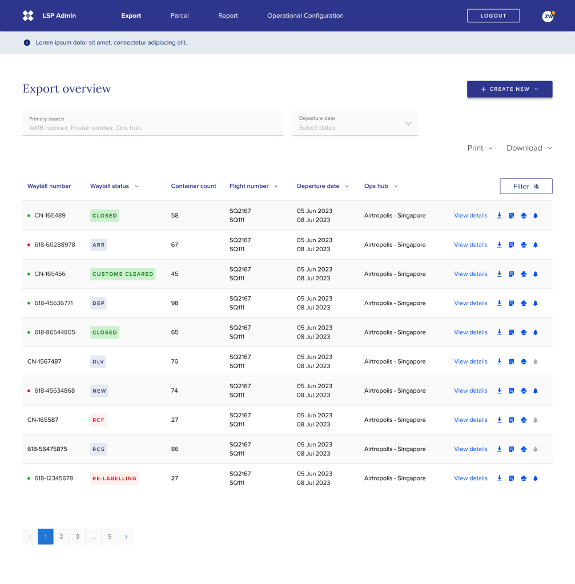Click the download icon for waybill CN-165489
The width and height of the screenshot is (575, 584).
(x=499, y=216)
